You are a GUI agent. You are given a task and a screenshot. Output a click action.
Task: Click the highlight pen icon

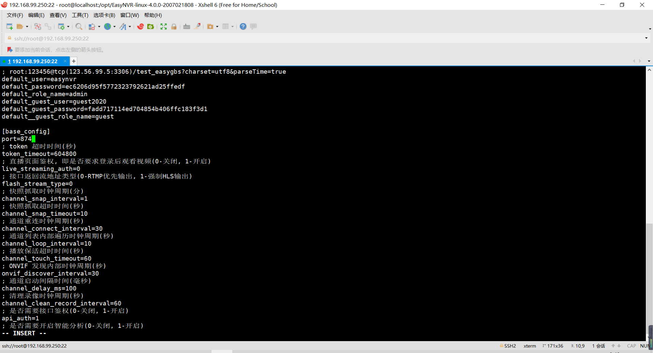point(197,26)
